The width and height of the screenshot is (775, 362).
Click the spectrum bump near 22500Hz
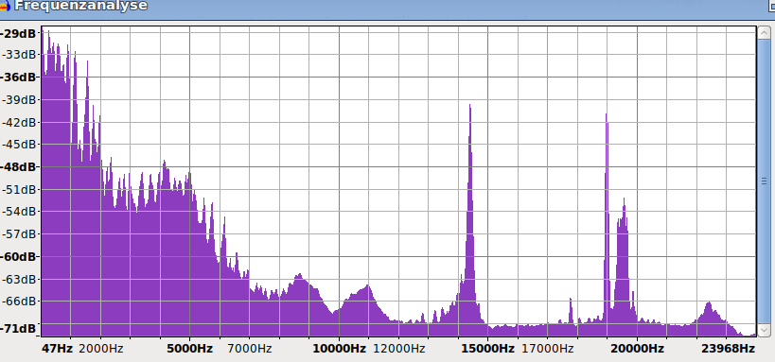[709, 314]
